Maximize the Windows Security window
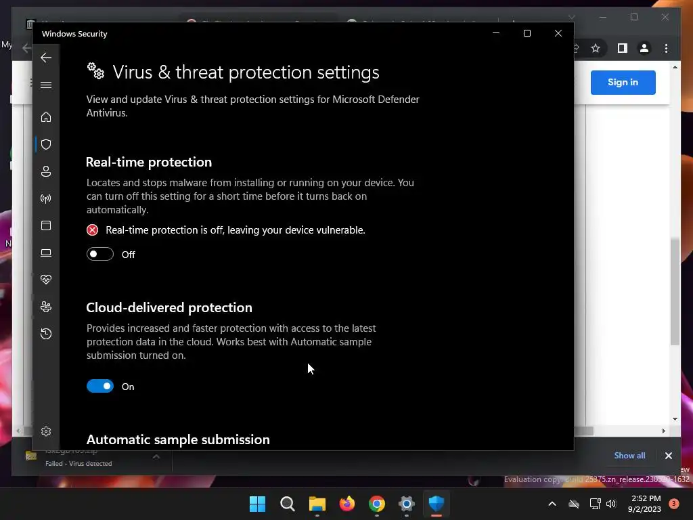The width and height of the screenshot is (693, 520). [x=527, y=34]
